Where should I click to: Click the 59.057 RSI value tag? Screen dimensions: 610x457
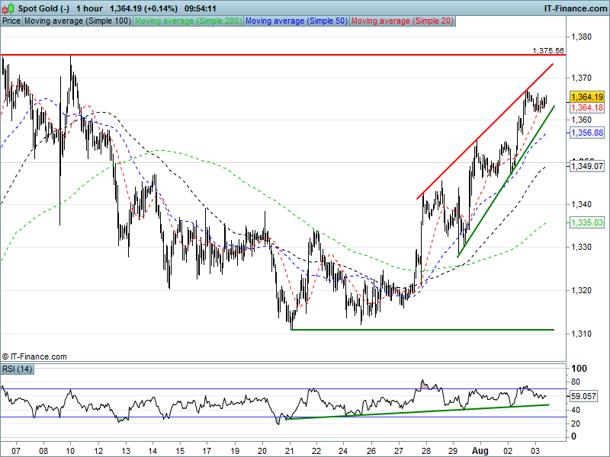583,396
